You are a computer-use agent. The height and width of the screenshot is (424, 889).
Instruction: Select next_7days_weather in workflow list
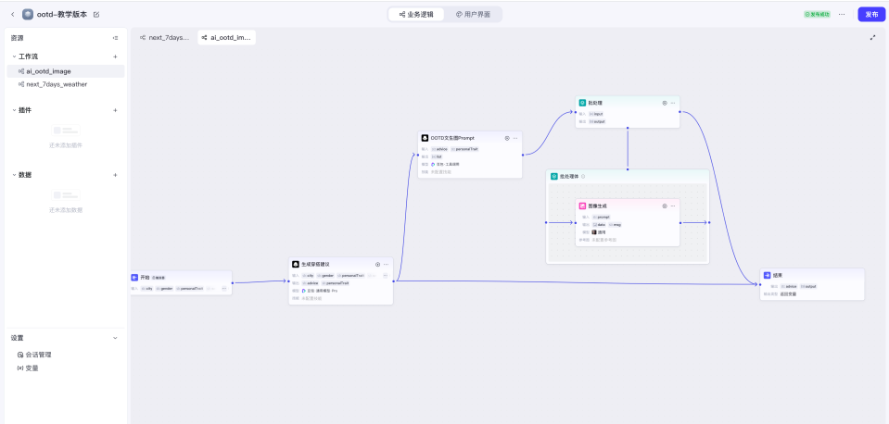(x=56, y=84)
